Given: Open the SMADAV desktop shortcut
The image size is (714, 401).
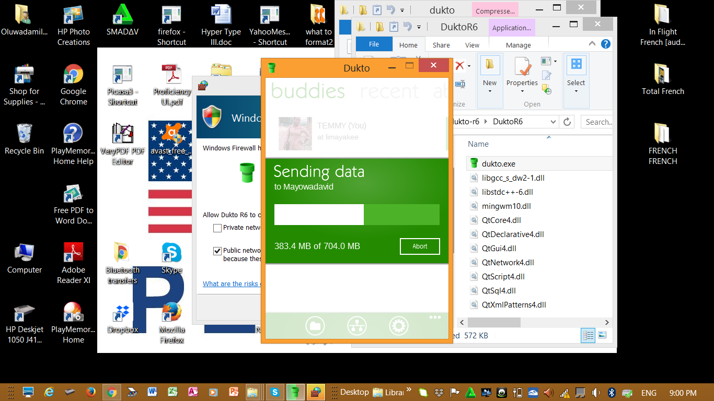Looking at the screenshot, I should click(x=123, y=20).
